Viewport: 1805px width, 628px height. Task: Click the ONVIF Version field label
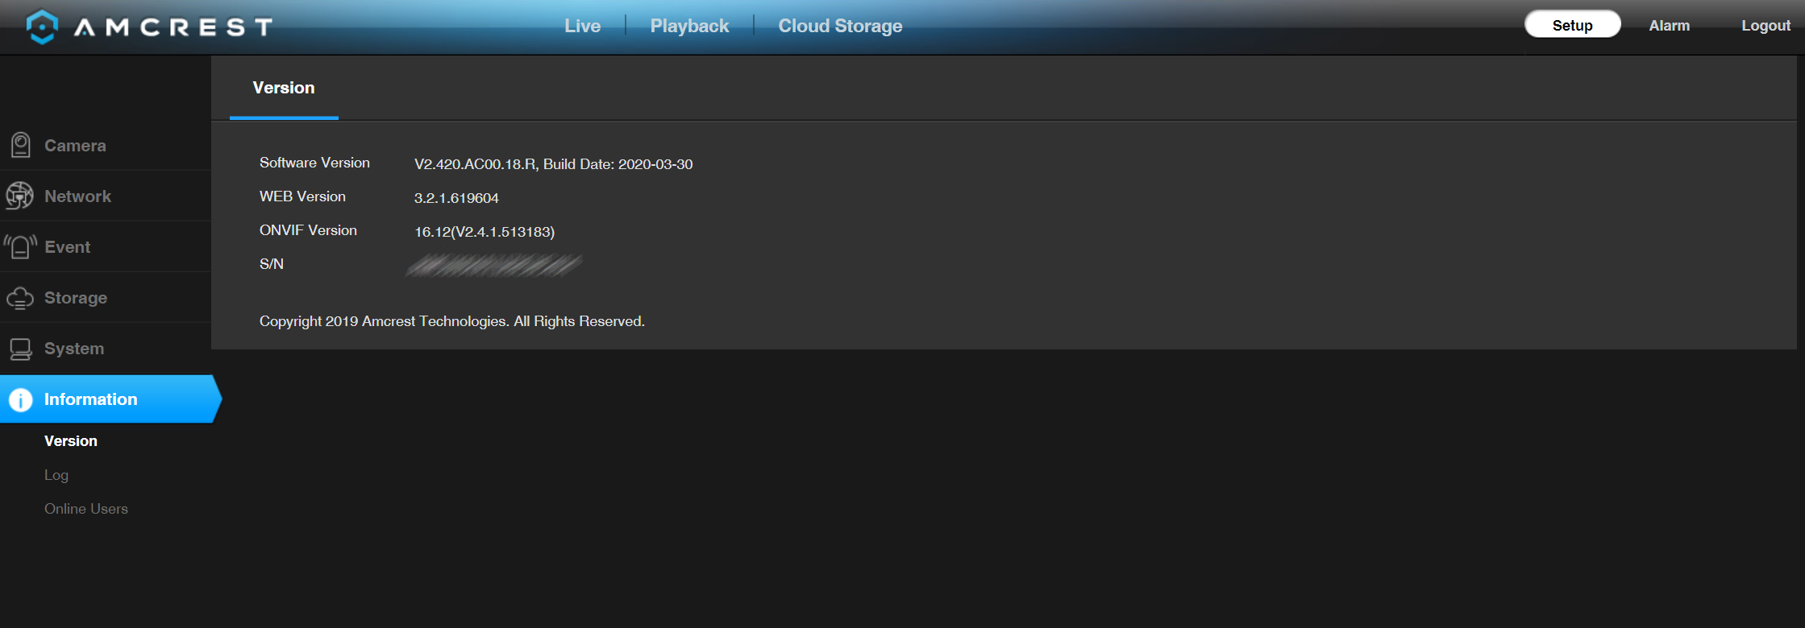coord(308,230)
